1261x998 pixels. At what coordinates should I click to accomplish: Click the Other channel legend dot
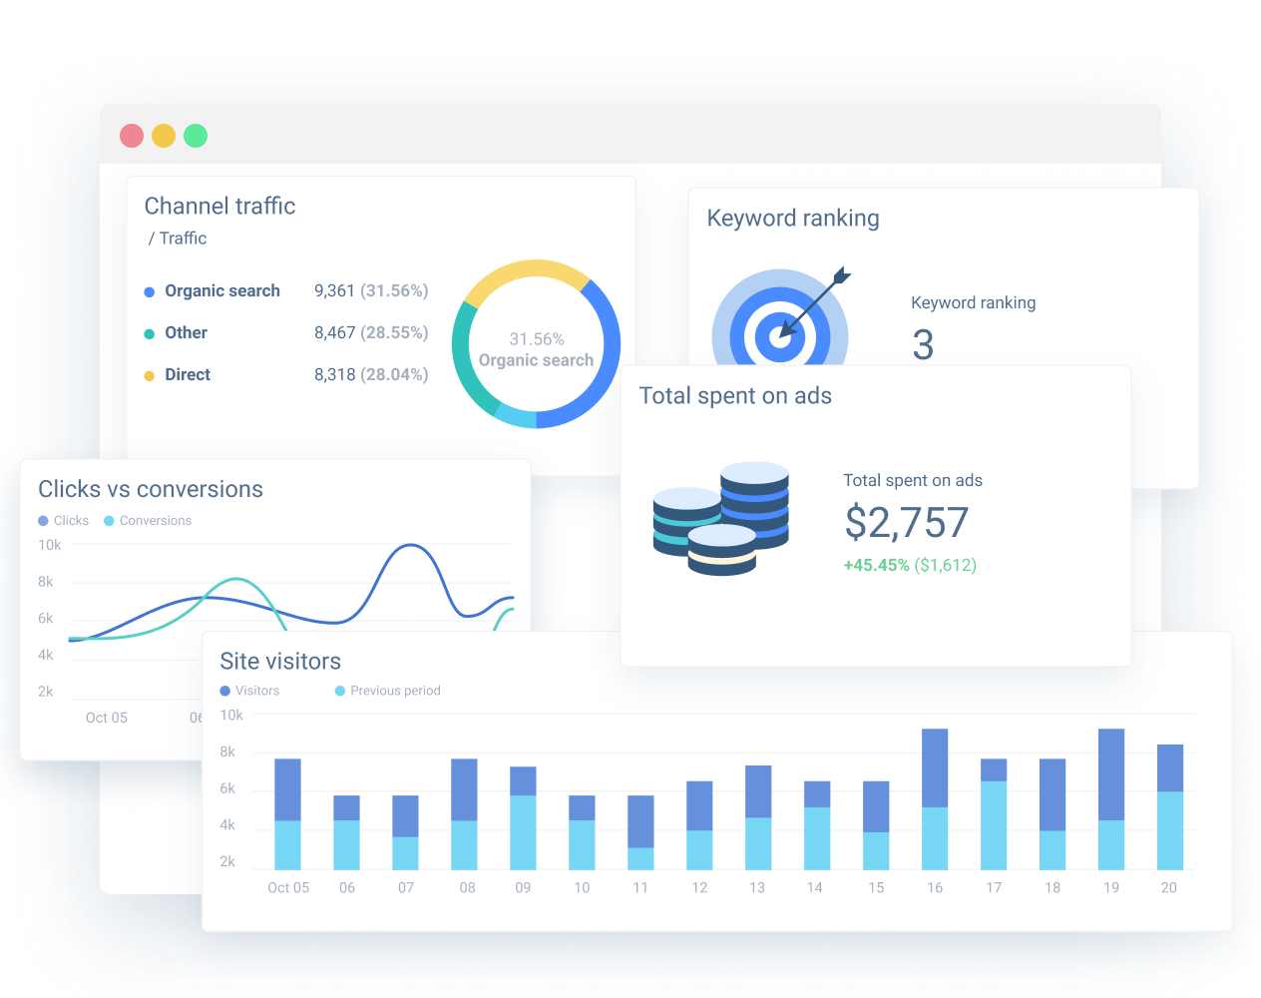tap(148, 332)
